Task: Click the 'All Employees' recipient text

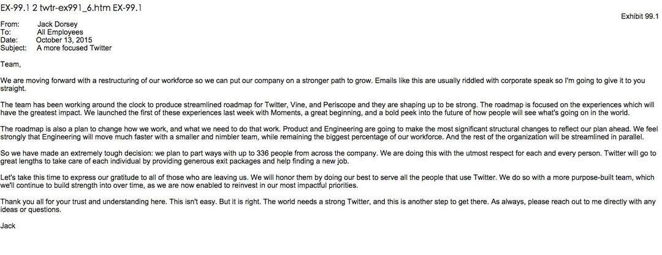Action: 60,32
